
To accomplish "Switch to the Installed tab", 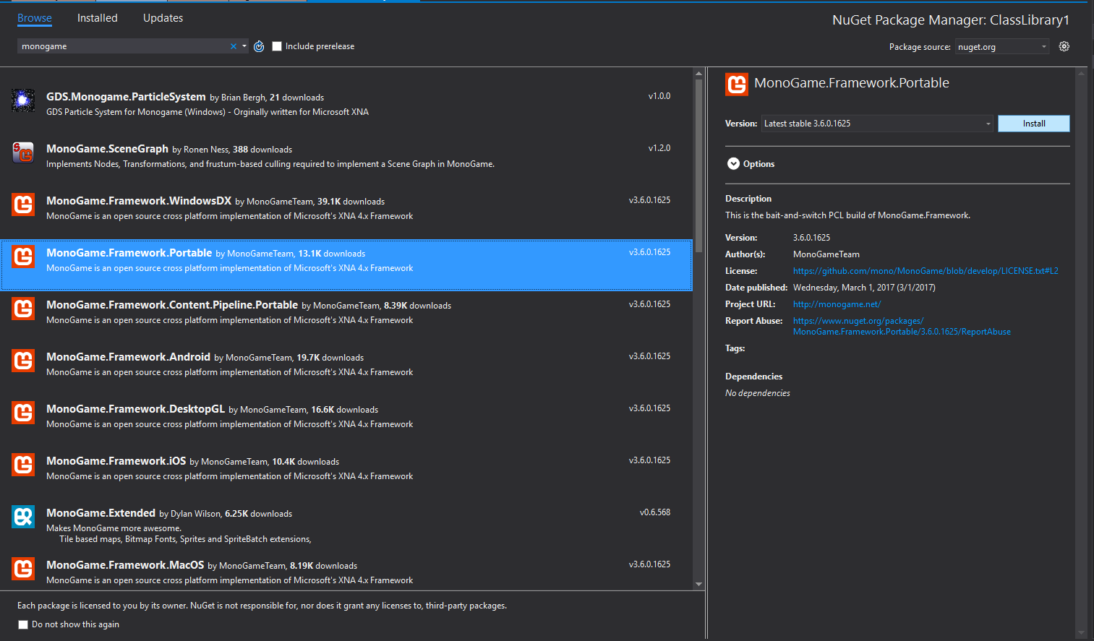I will coord(98,18).
